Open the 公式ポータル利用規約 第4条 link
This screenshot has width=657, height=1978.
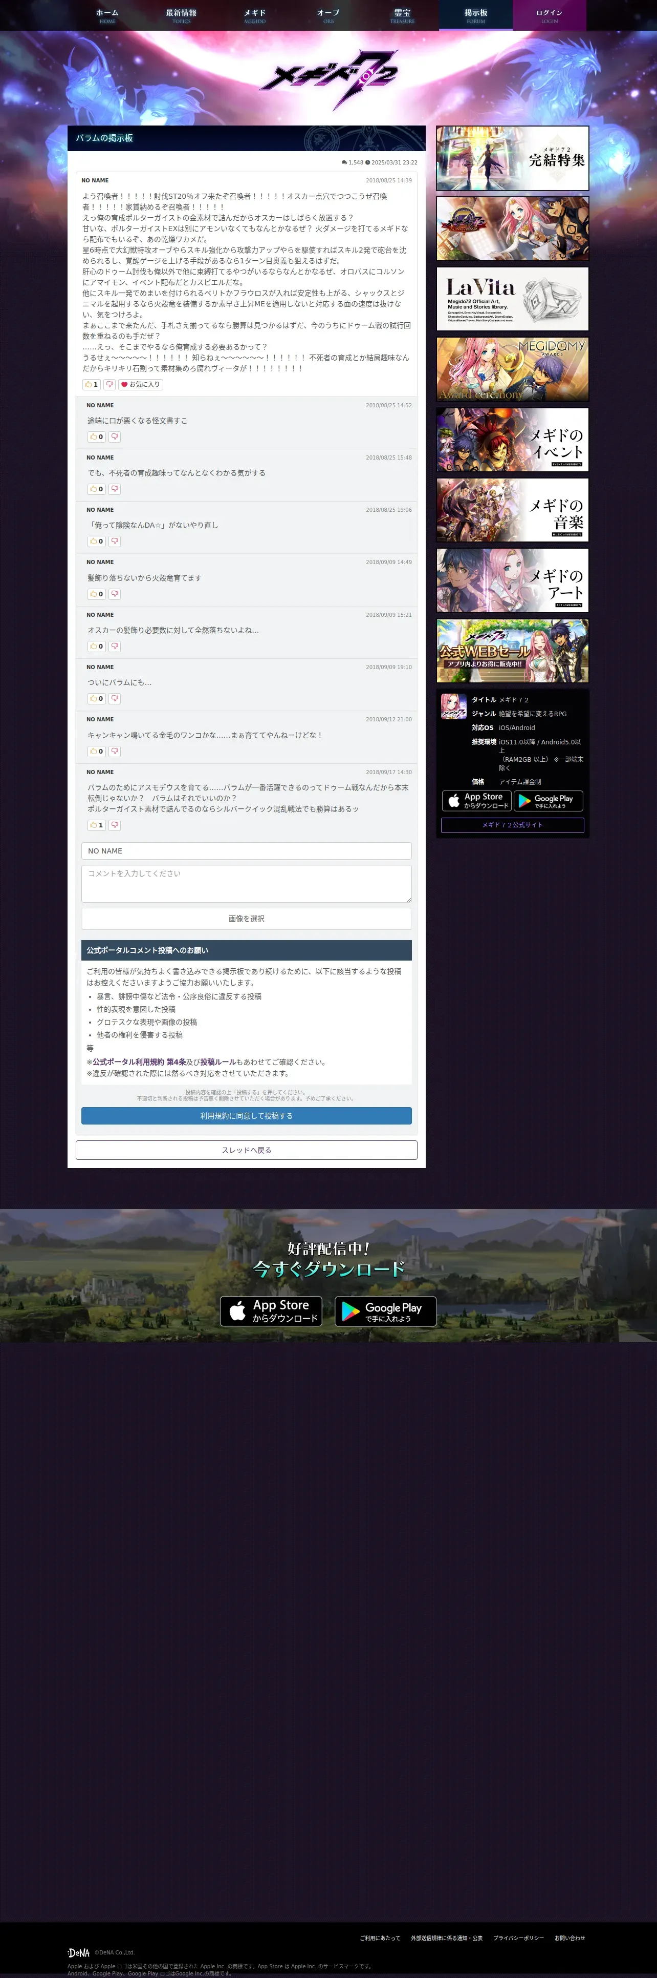click(x=140, y=1063)
